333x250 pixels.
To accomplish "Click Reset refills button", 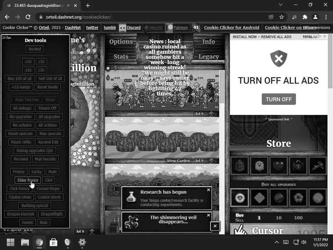I will pyautogui.click(x=21, y=142).
